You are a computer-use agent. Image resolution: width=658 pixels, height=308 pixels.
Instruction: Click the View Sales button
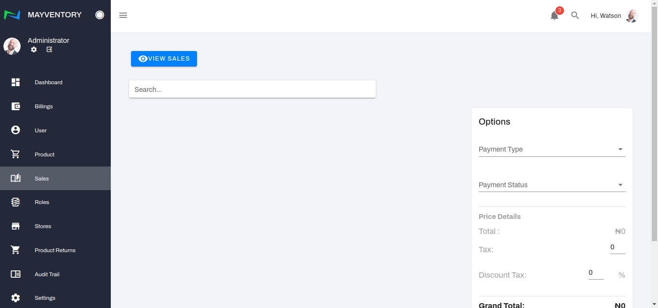pos(164,59)
